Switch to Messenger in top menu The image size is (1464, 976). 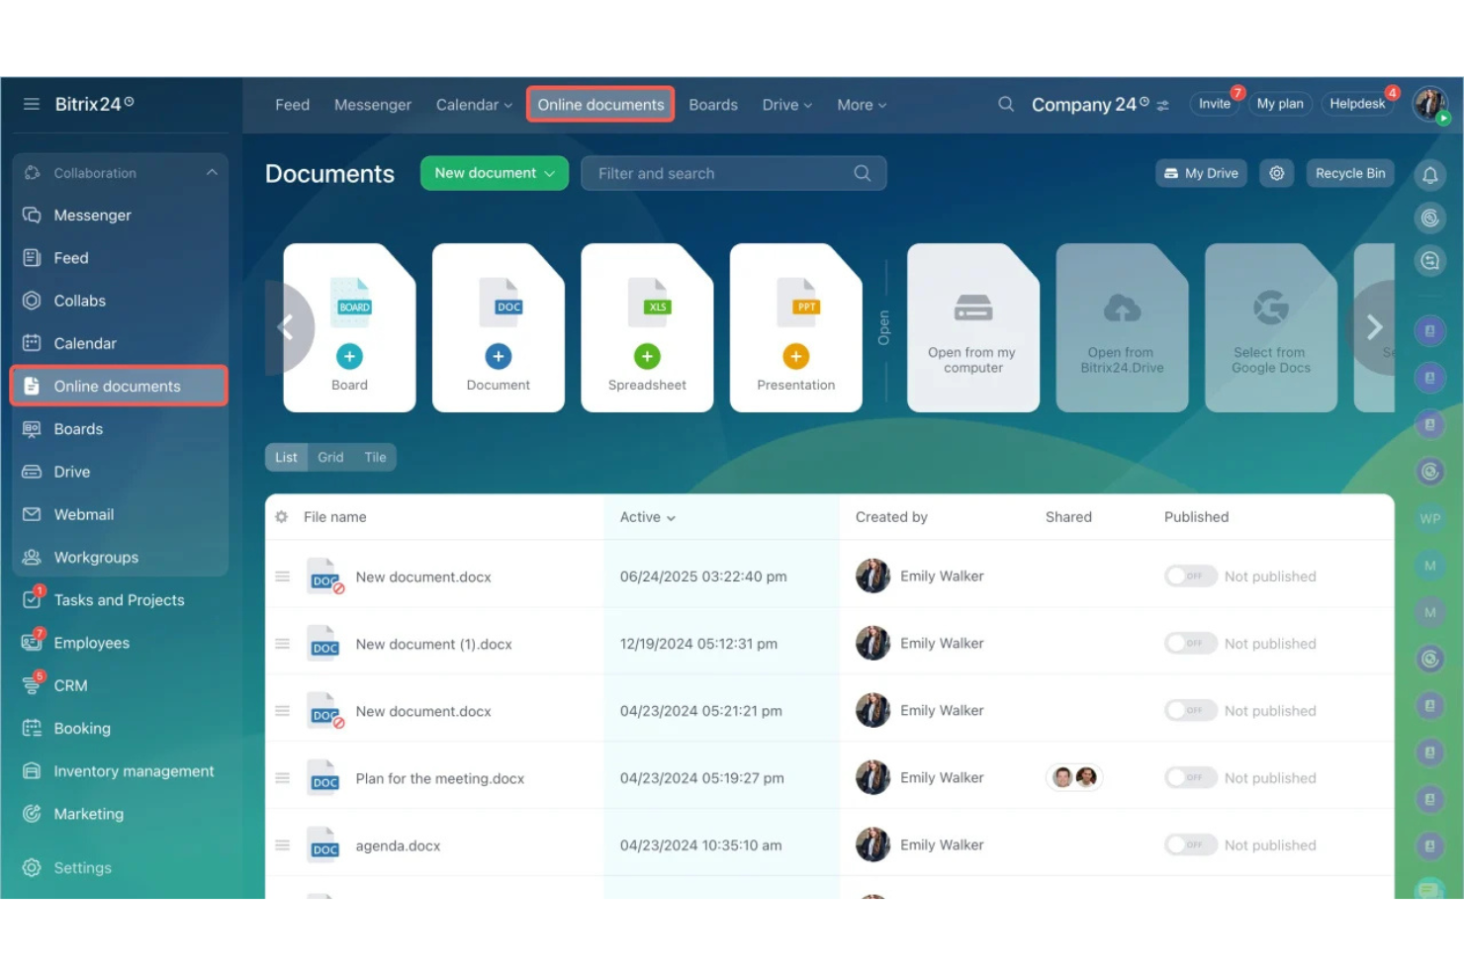coord(373,105)
